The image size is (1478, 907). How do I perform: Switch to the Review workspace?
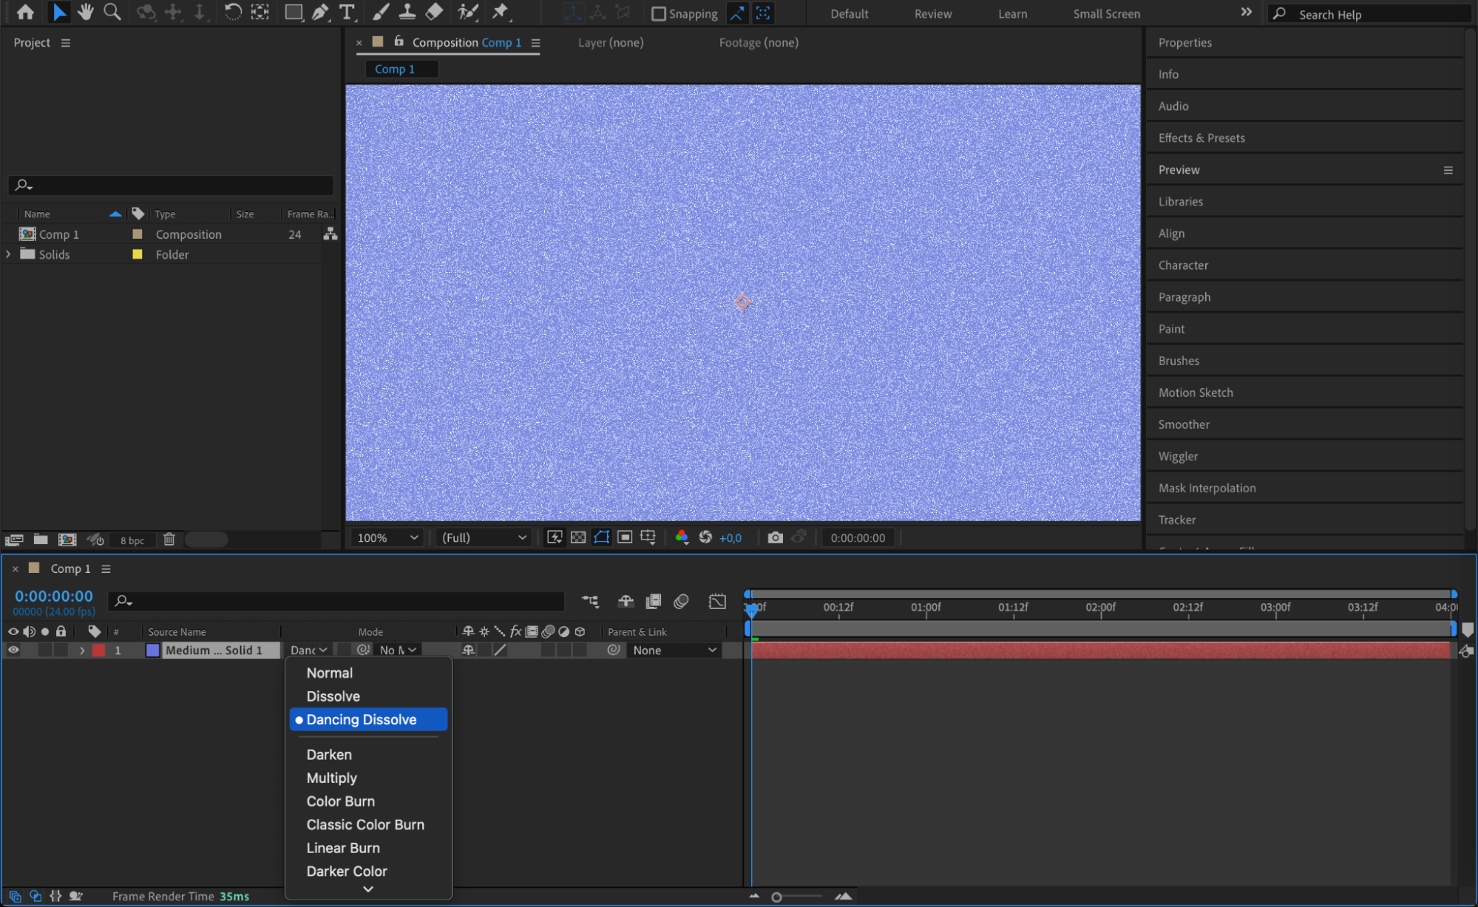click(x=932, y=13)
